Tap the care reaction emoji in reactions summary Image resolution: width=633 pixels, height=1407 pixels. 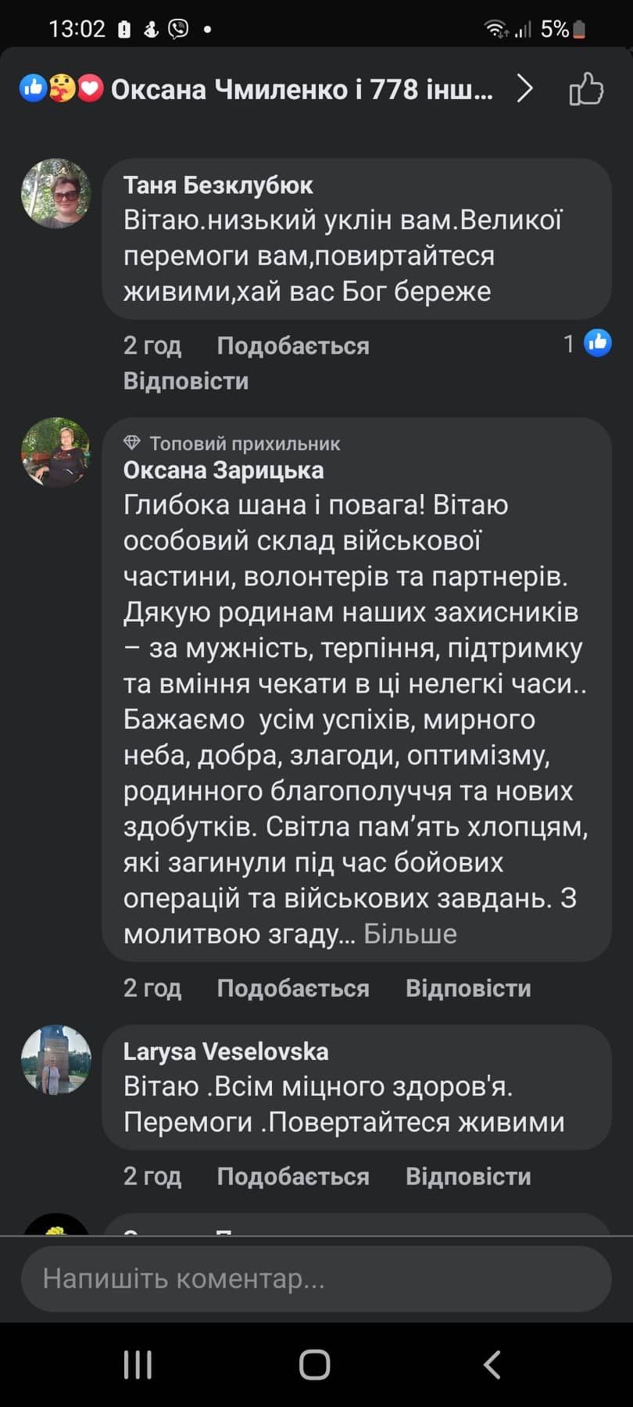click(x=60, y=88)
